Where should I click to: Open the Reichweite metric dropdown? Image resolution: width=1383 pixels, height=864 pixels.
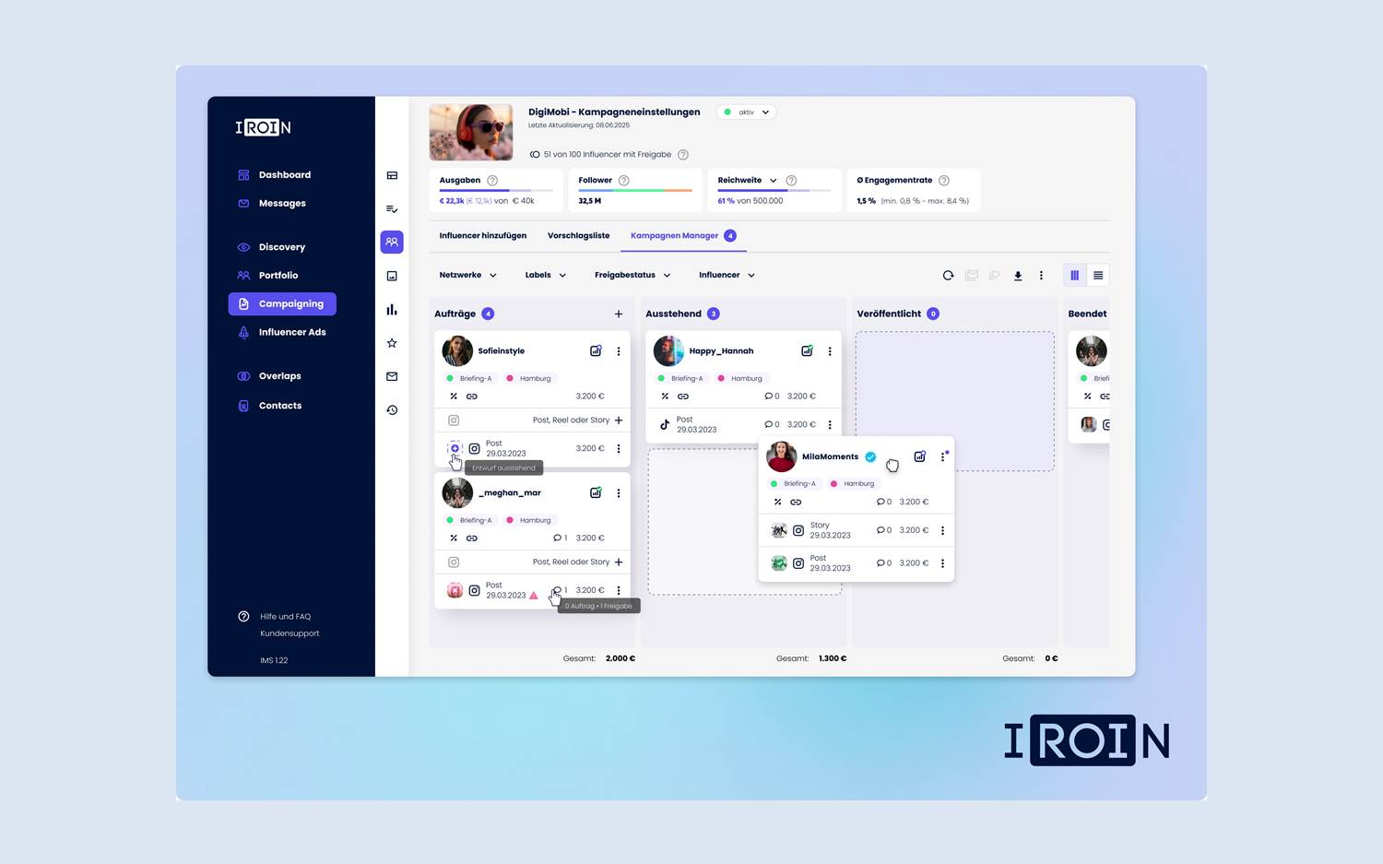[773, 181]
